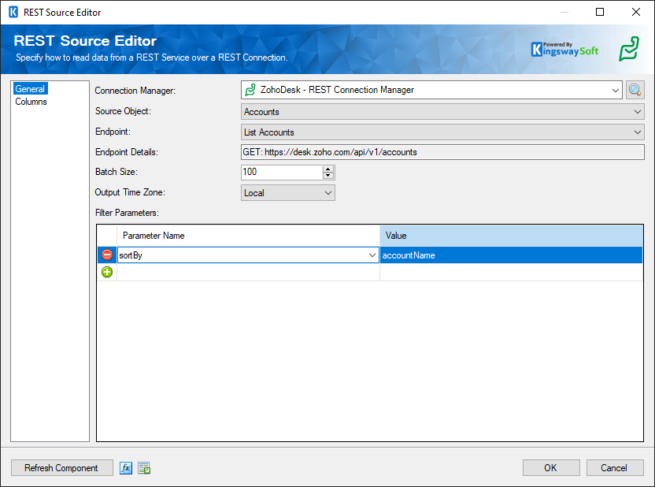Image resolution: width=655 pixels, height=487 pixels.
Task: Add a new filter parameter row
Action: tap(107, 272)
